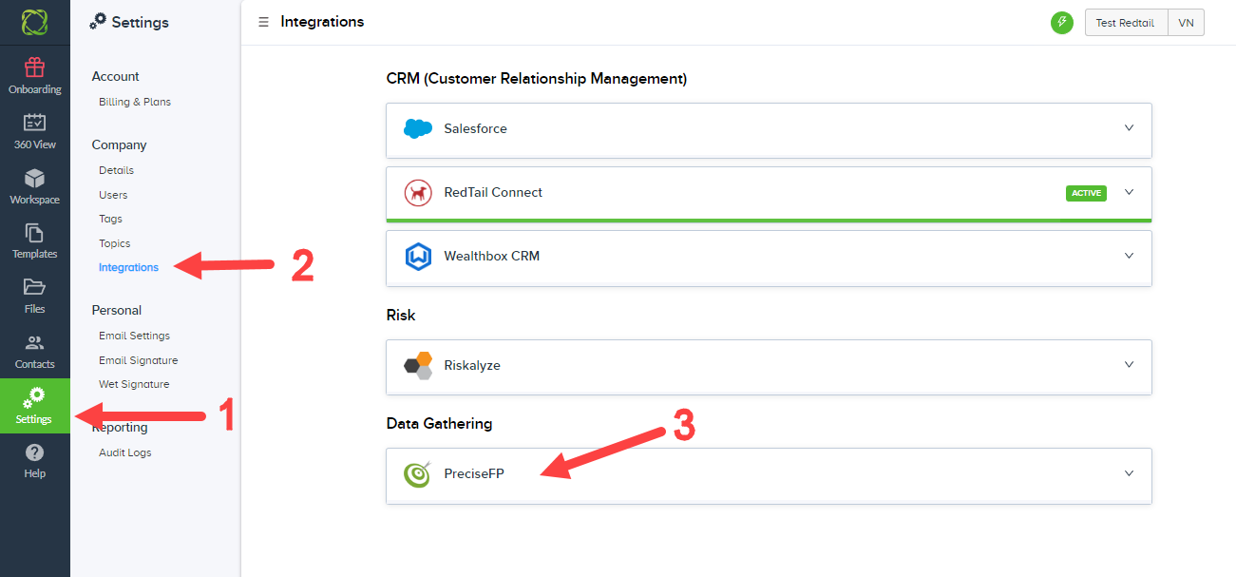
Task: Expand the RedTail Connect chevron
Action: coord(1130,192)
